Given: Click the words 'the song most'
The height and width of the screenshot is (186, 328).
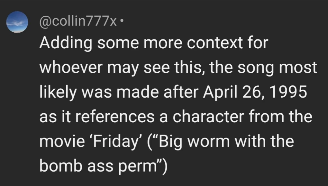Looking at the screenshot, I should click(x=263, y=68).
